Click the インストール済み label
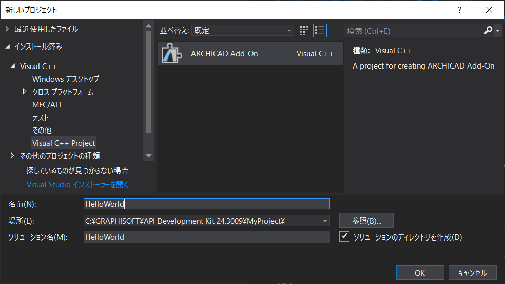This screenshot has width=505, height=284. tap(38, 47)
